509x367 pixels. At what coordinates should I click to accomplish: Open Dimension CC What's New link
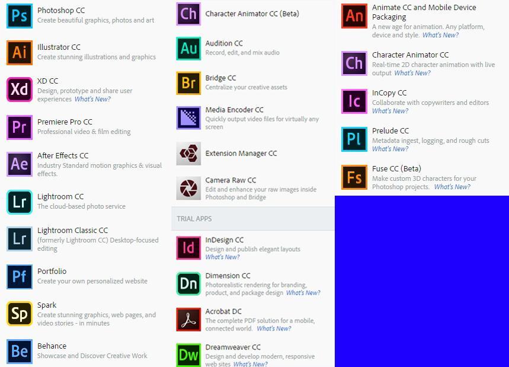pyautogui.click(x=303, y=293)
